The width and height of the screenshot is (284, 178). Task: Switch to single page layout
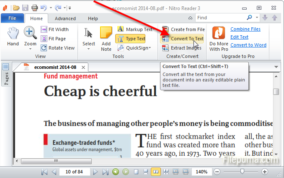pyautogui.click(x=136, y=172)
